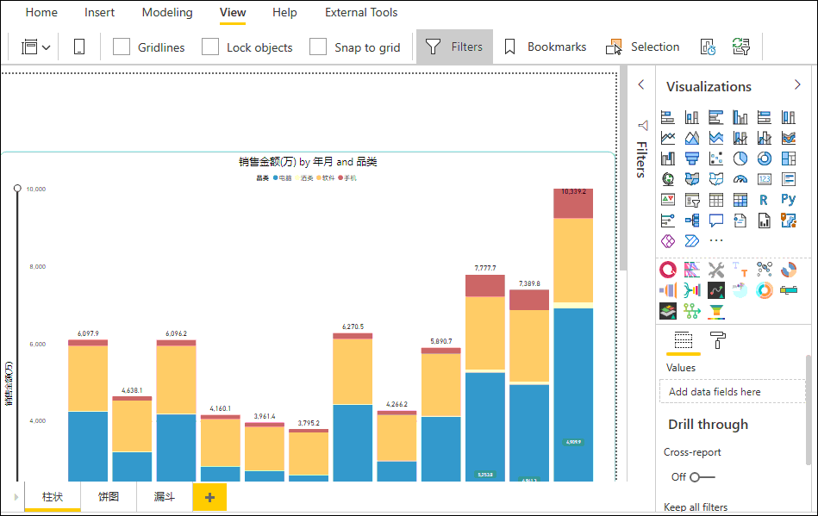
Task: Check the Lock objects checkbox
Action: (210, 47)
